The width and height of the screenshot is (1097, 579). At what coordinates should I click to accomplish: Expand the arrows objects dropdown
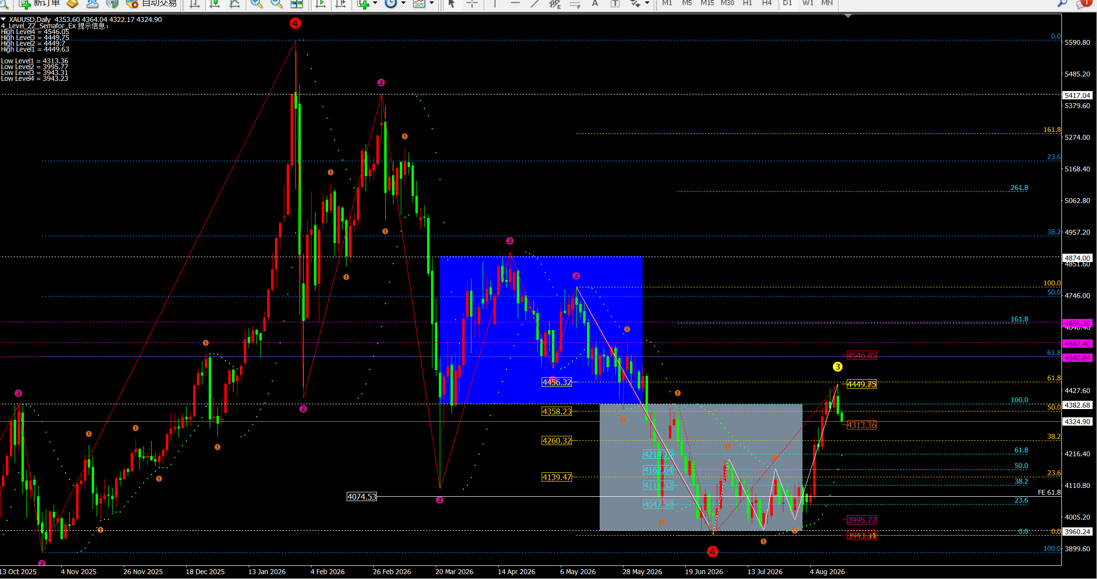tap(647, 3)
